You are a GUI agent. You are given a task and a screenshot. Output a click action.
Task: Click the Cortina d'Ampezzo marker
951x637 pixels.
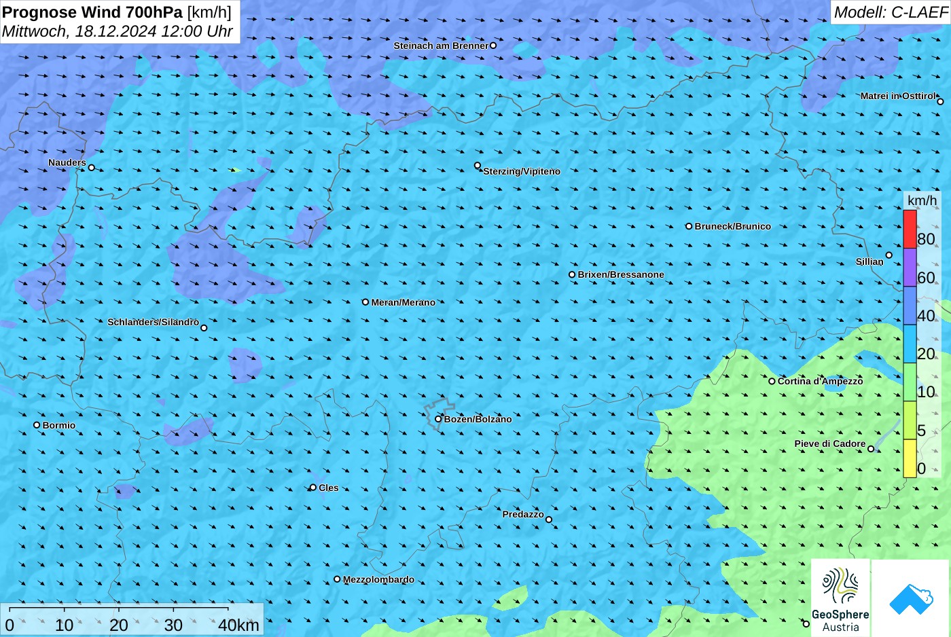pos(772,381)
